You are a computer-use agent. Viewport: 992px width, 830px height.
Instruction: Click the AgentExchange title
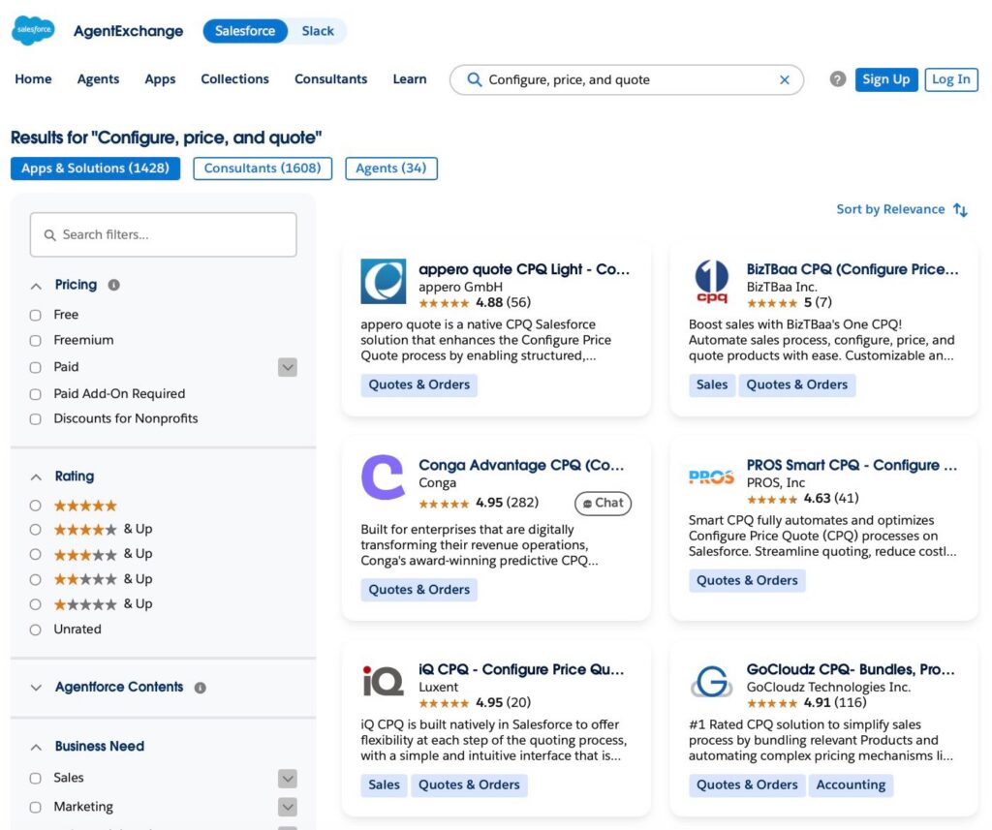pos(129,31)
